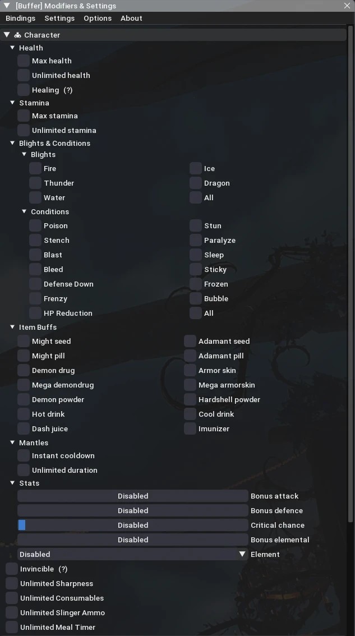Click the Invincible (?) help marker
The width and height of the screenshot is (355, 636).
(x=63, y=569)
